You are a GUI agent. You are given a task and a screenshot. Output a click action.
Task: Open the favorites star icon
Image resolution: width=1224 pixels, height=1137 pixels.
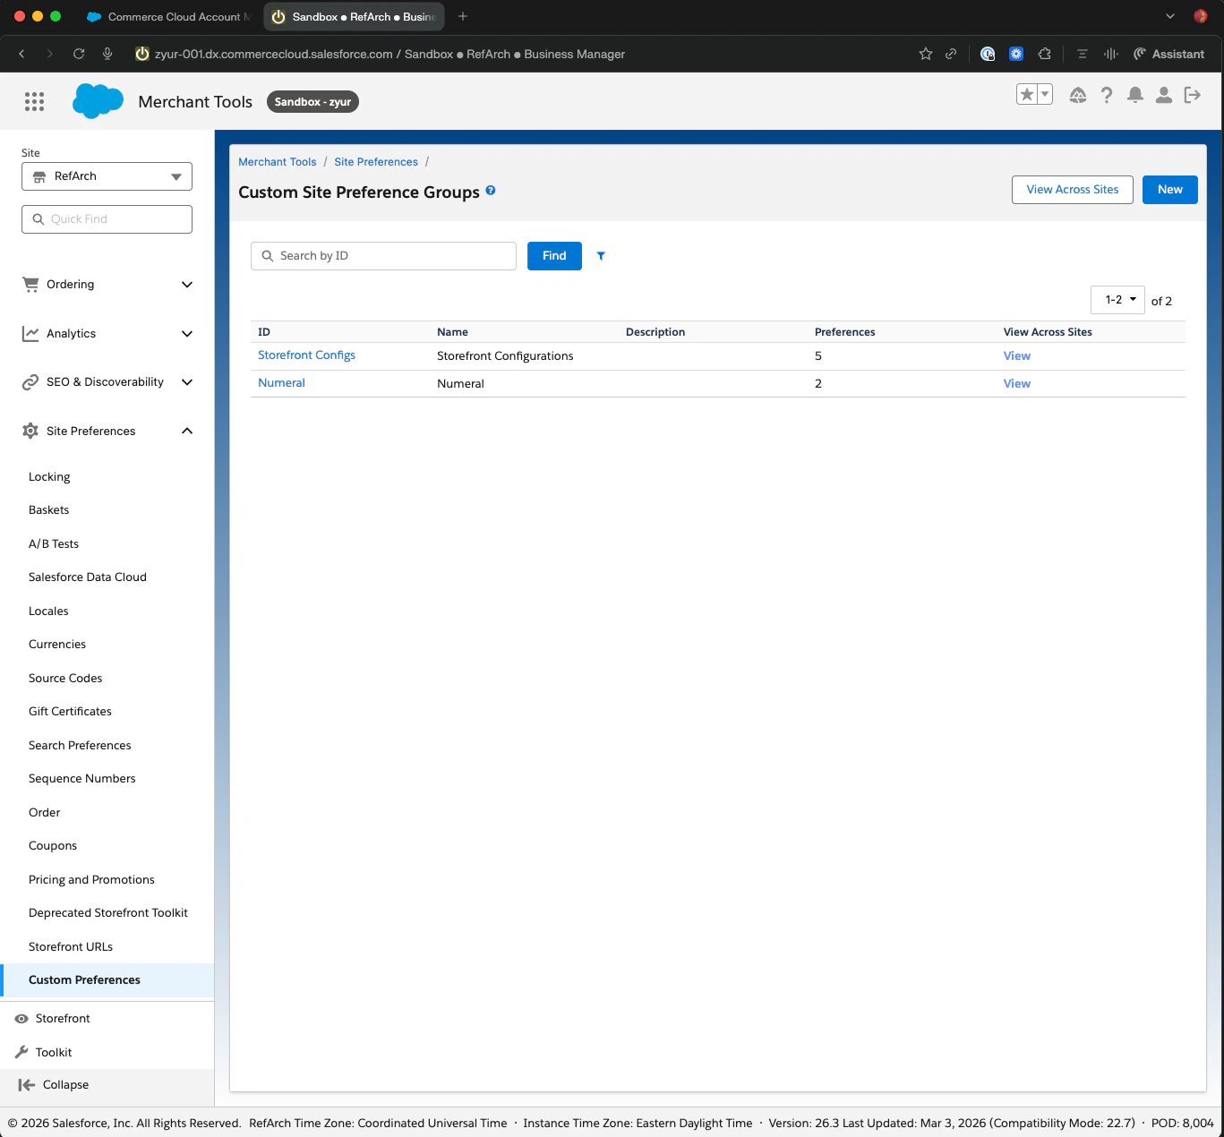1027,94
